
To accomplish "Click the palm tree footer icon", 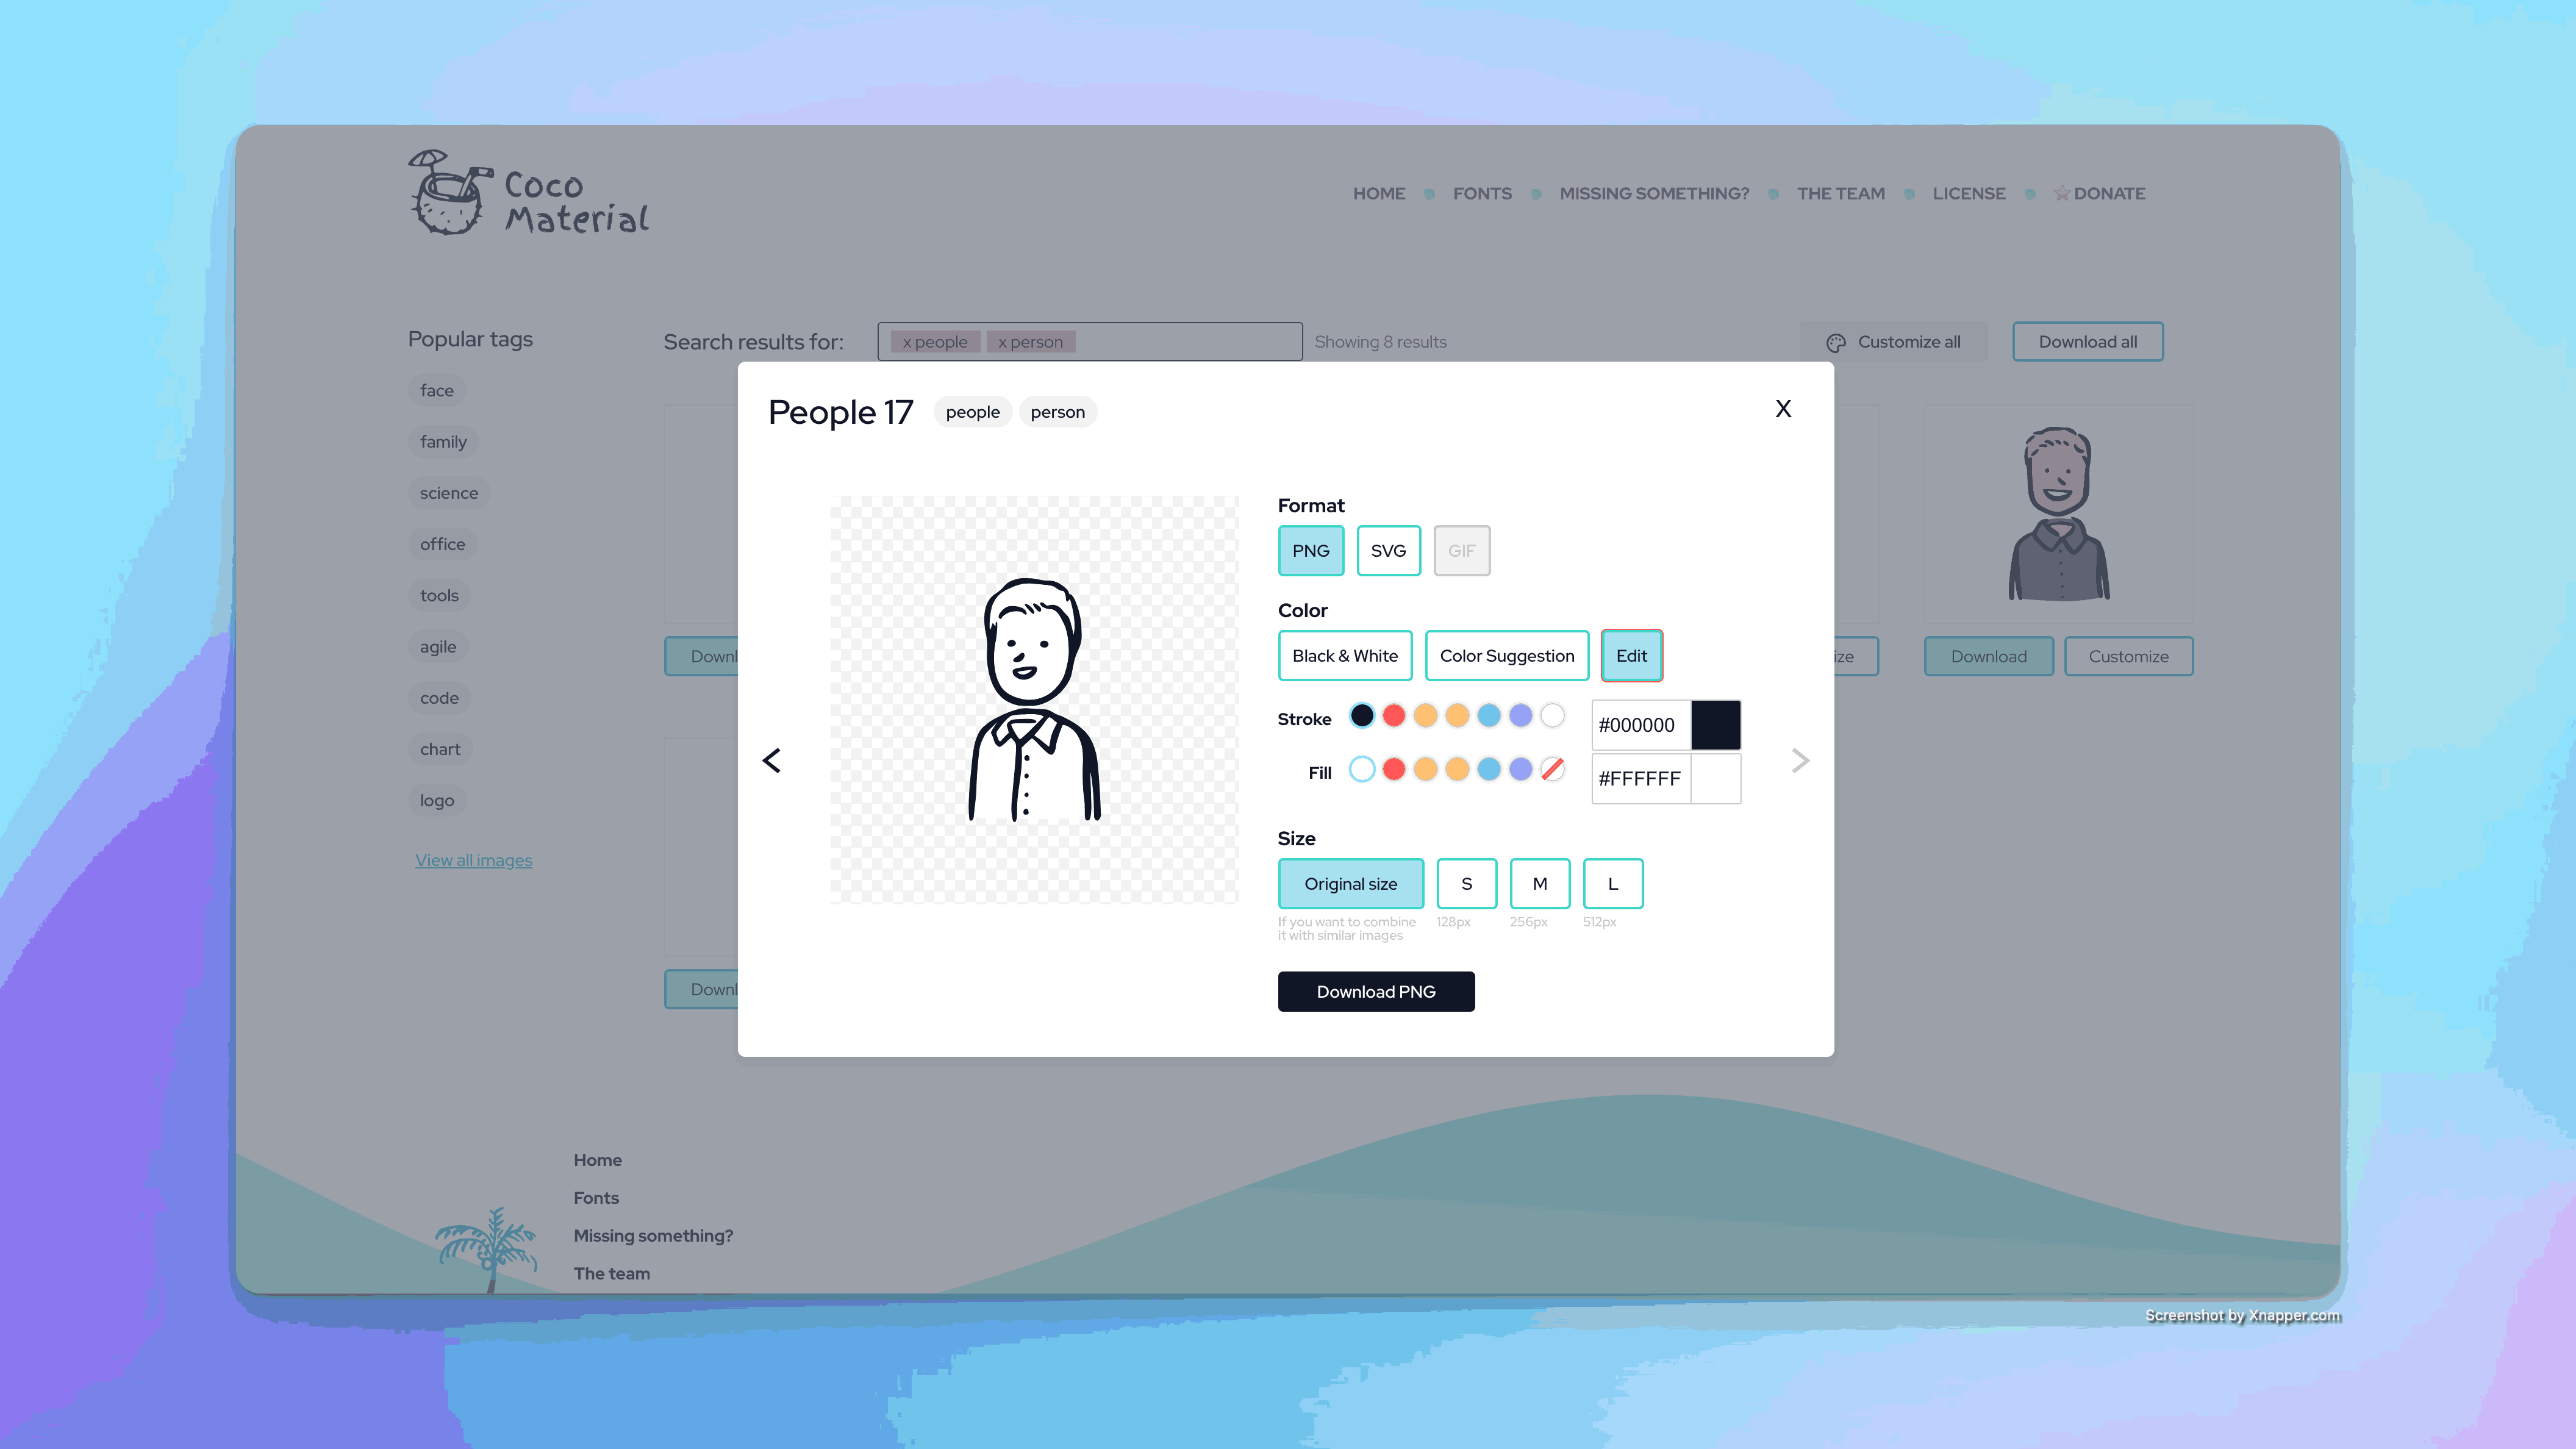I will (487, 1249).
